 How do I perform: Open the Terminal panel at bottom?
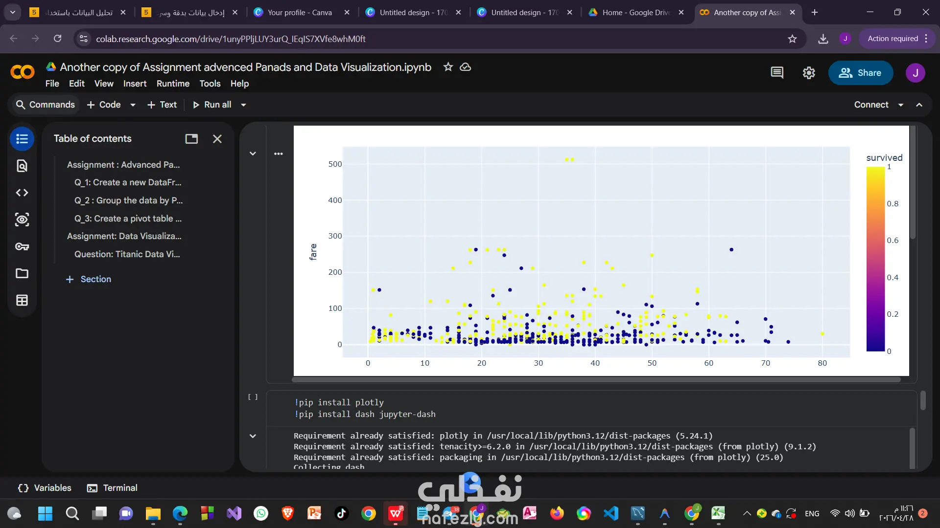[x=112, y=488]
